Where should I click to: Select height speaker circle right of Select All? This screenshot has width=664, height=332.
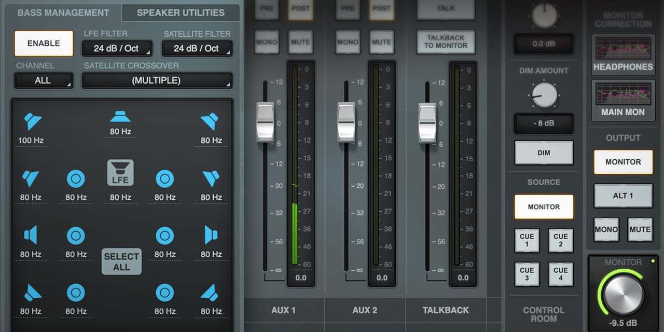pyautogui.click(x=165, y=236)
